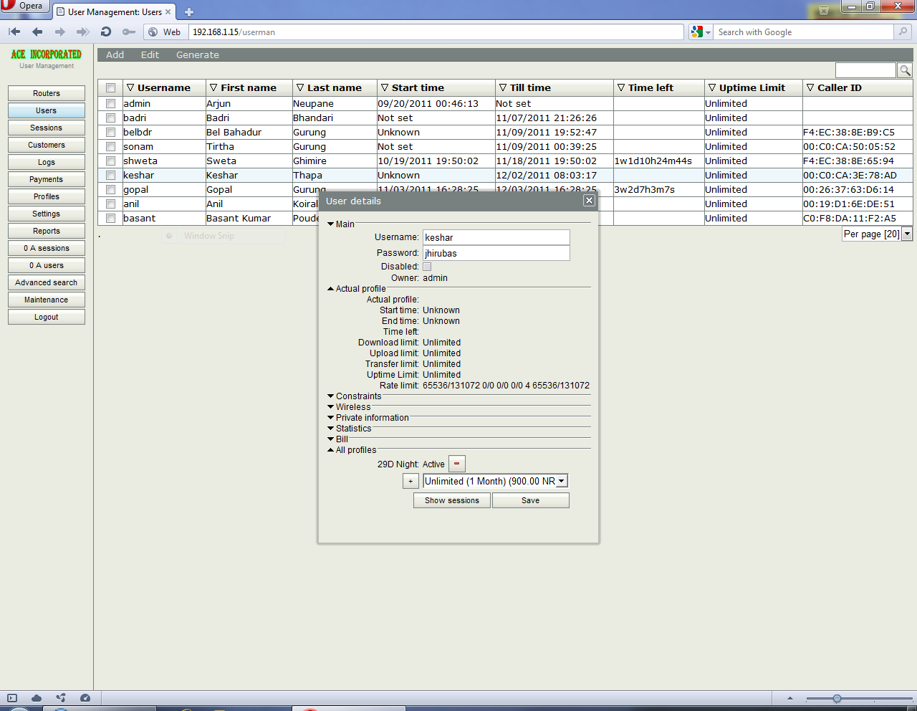This screenshot has width=917, height=711.
Task: Open the Per page [20] dropdown
Action: coord(878,234)
